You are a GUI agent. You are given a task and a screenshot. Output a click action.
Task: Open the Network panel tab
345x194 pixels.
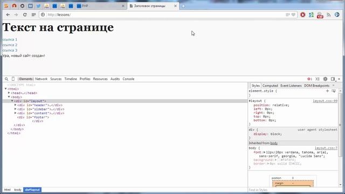pyautogui.click(x=41, y=79)
